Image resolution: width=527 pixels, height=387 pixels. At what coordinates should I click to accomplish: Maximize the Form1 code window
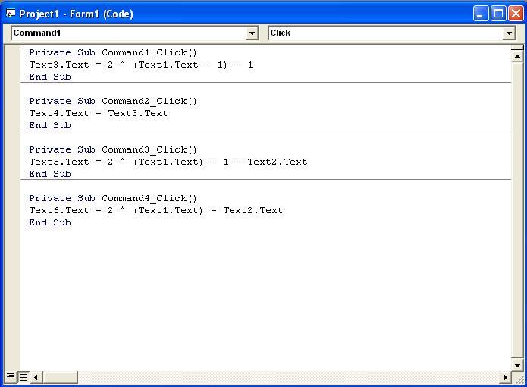click(x=497, y=14)
